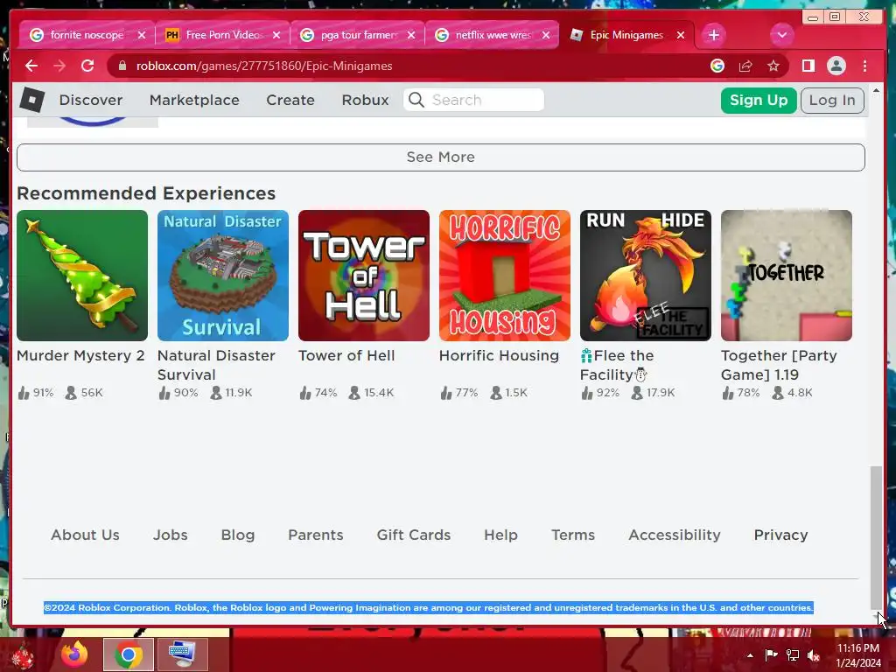Click the player icon showing 17.9K

click(637, 393)
